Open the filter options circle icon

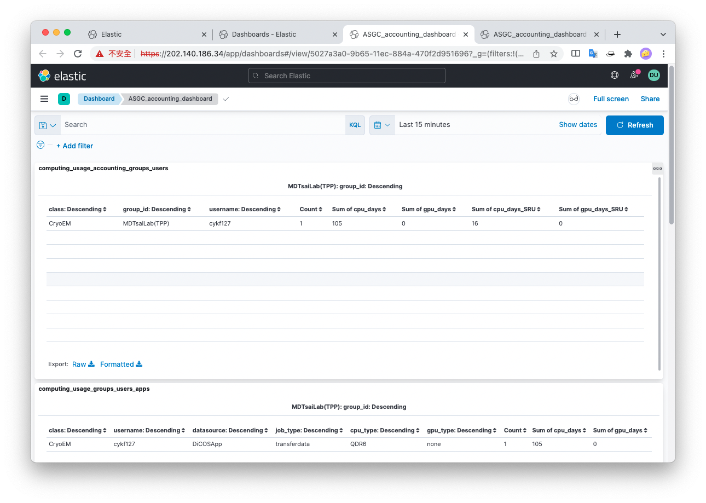(40, 145)
